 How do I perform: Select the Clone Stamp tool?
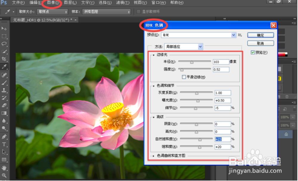coord(4,90)
